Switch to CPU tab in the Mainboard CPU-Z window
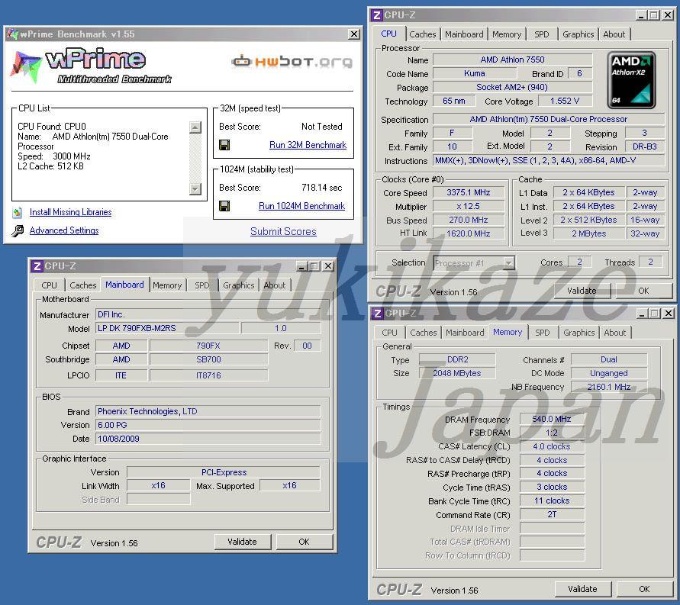680x605 pixels. 49,285
